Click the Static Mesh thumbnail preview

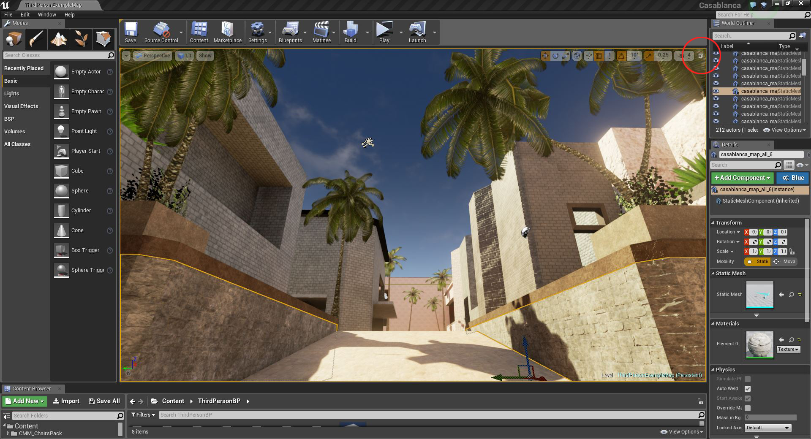point(759,295)
